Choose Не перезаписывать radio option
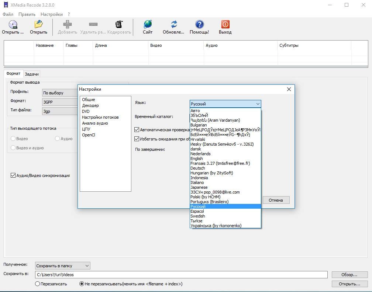This screenshot has width=372, height=292. (x=82, y=284)
